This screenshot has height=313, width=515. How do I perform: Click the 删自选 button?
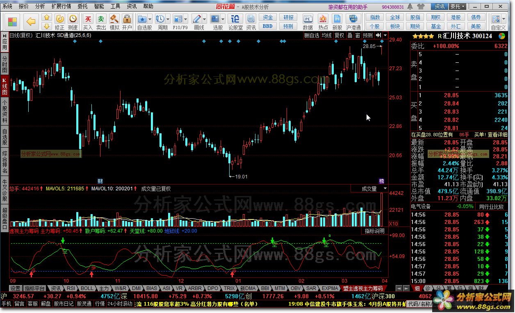tap(312, 36)
